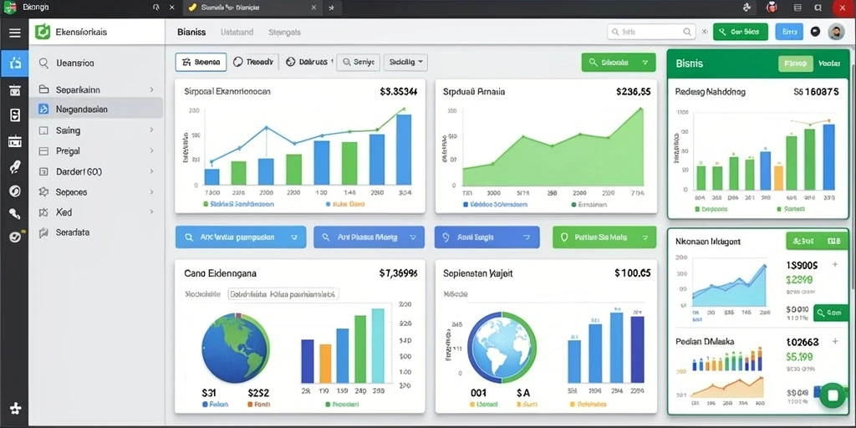Screen dimensions: 856x428
Task: Click the black circle icon near avatar
Action: [x=815, y=32]
